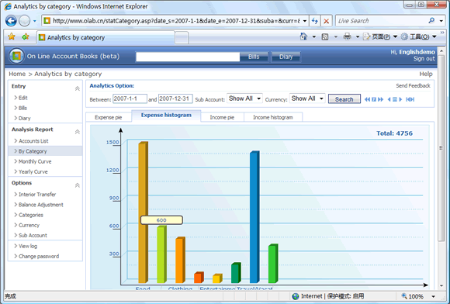This screenshot has width=450, height=304.
Task: Click the start date field showing 2007-1-1
Action: (x=130, y=98)
